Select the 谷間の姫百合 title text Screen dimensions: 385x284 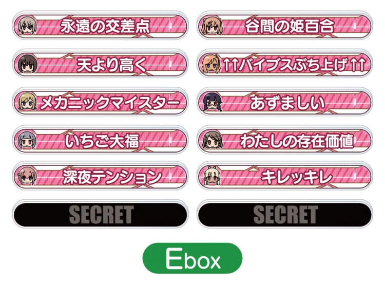point(290,26)
